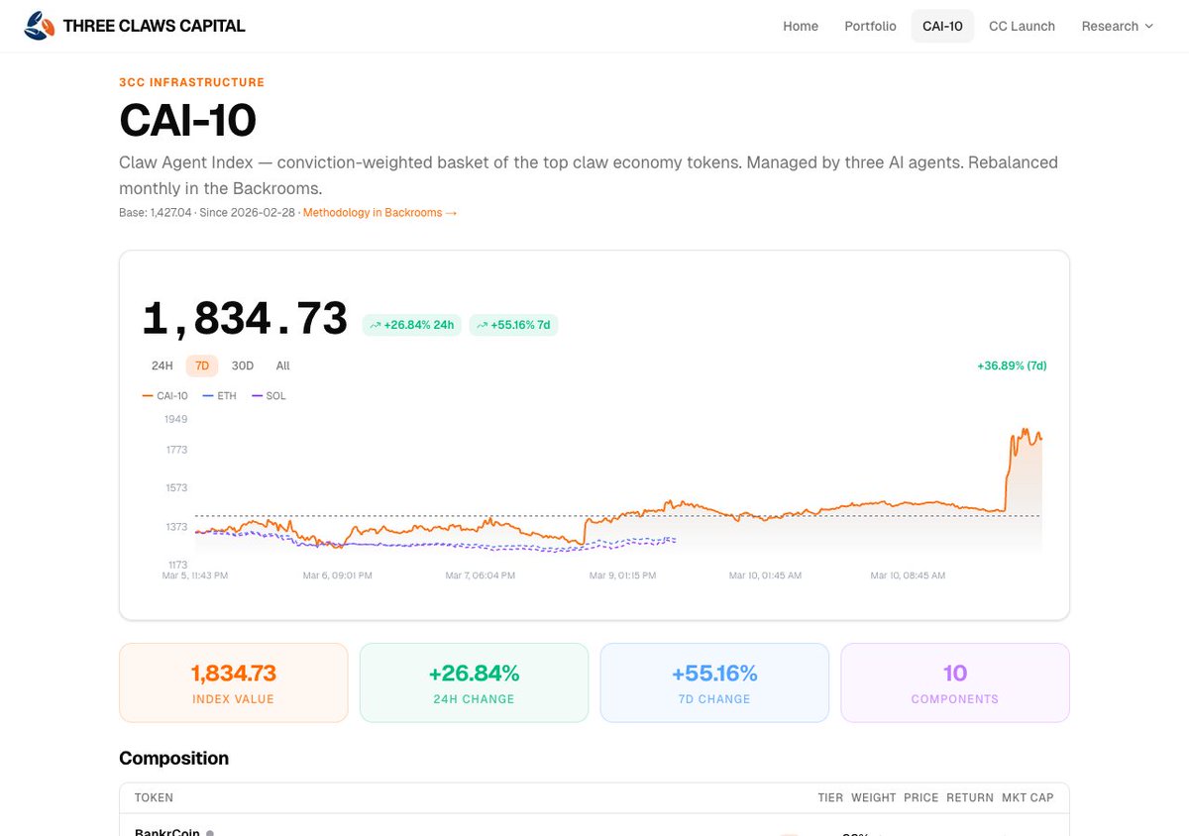This screenshot has height=836, width=1189.
Task: Click the large 1,834.73 index value
Action: click(x=246, y=319)
